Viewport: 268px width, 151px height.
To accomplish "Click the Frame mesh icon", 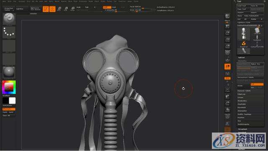I will click(227, 89).
